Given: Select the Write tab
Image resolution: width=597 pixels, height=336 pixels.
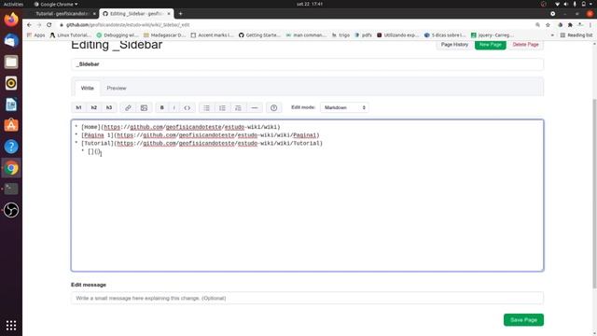Looking at the screenshot, I should (x=87, y=88).
